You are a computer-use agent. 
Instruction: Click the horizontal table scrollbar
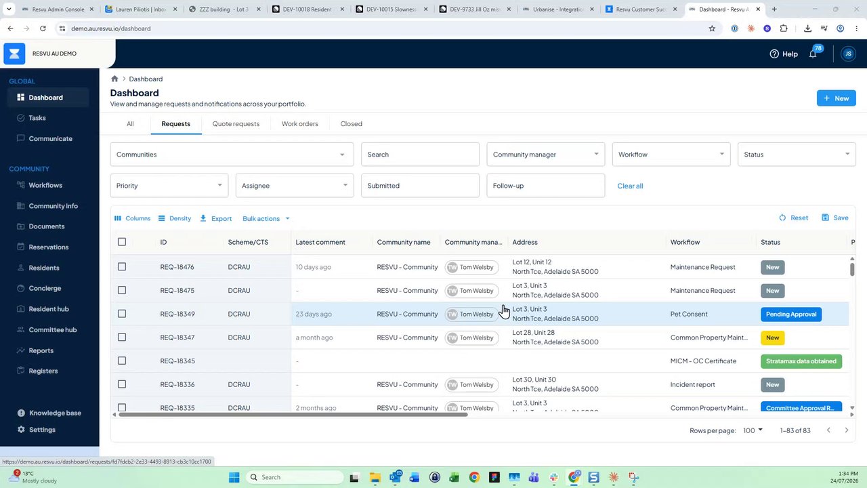[x=293, y=414]
